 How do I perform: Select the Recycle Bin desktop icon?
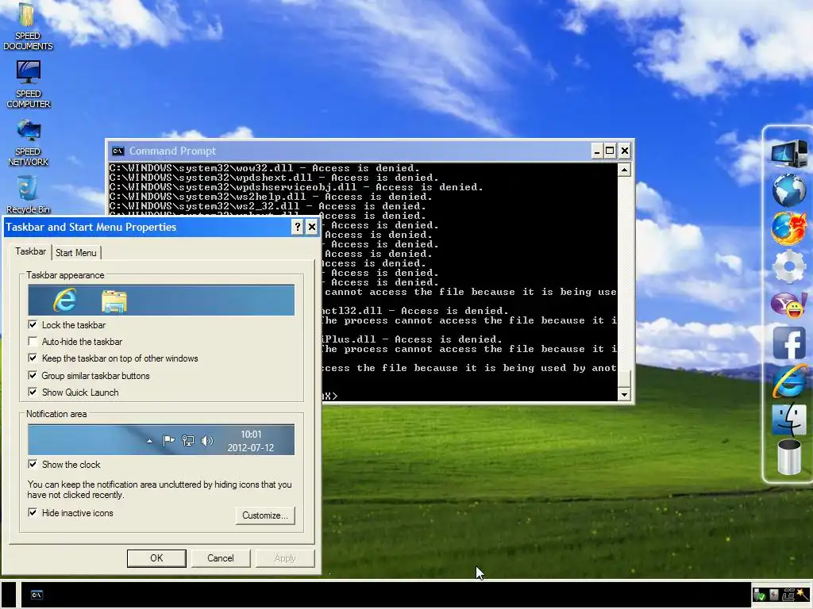[28, 195]
